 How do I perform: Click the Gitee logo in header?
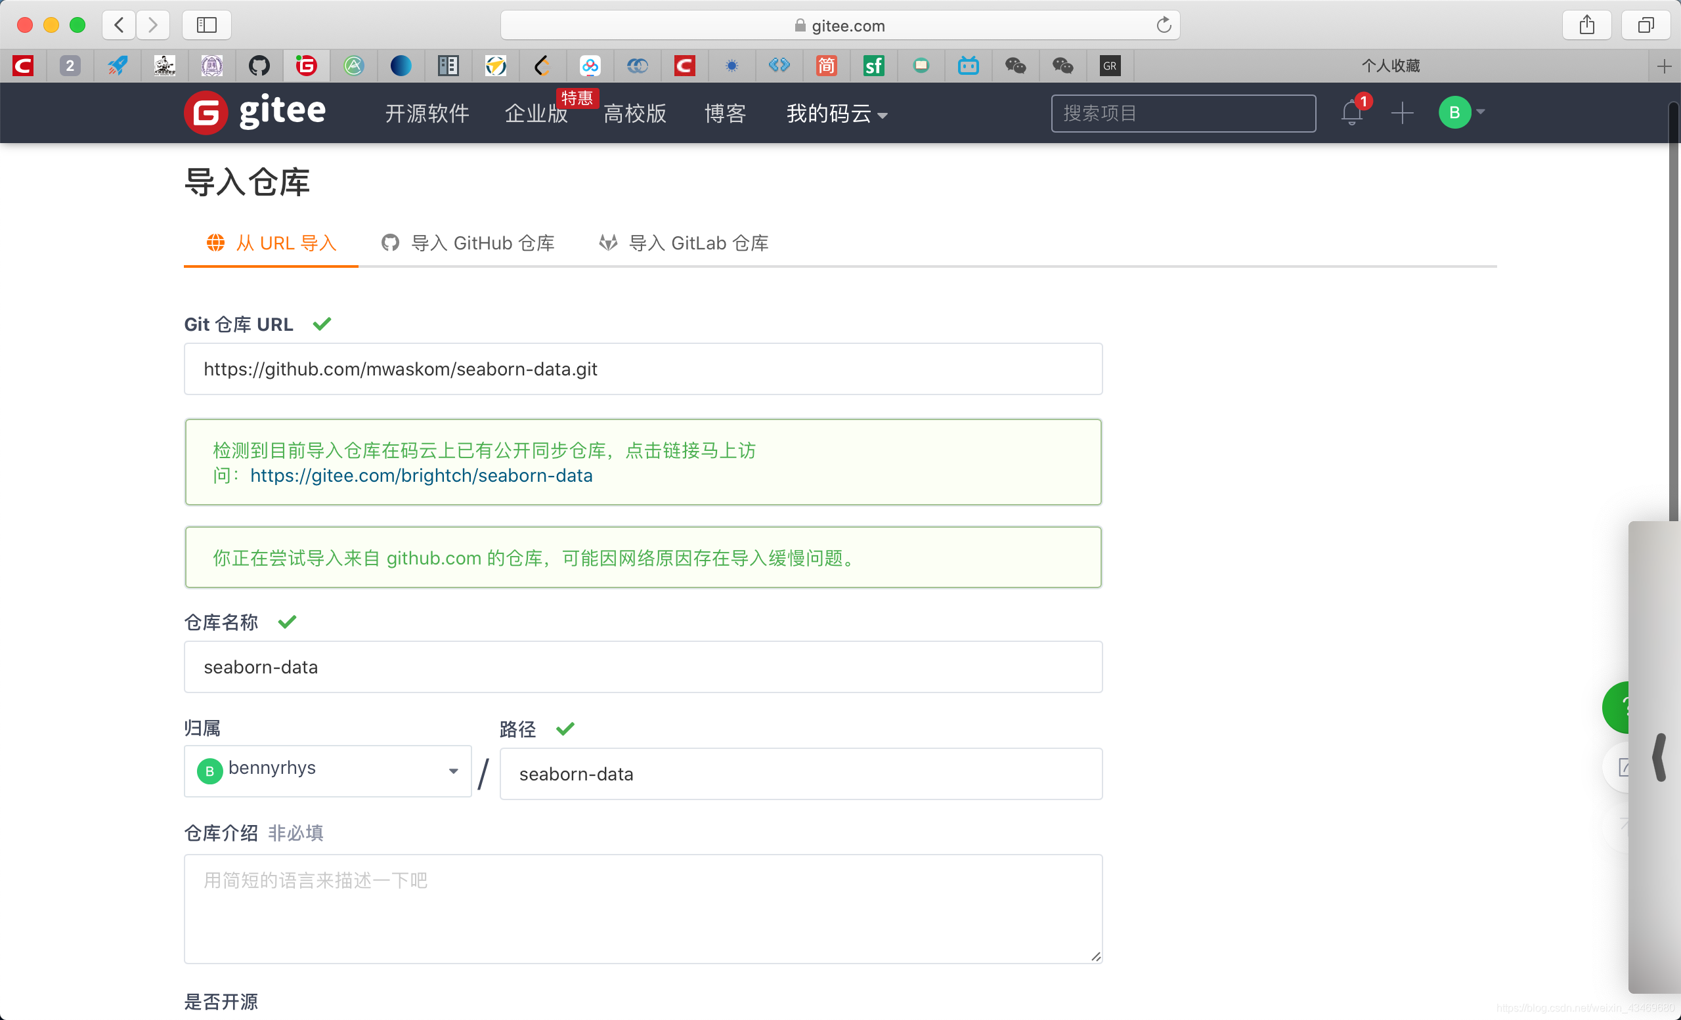pos(255,112)
